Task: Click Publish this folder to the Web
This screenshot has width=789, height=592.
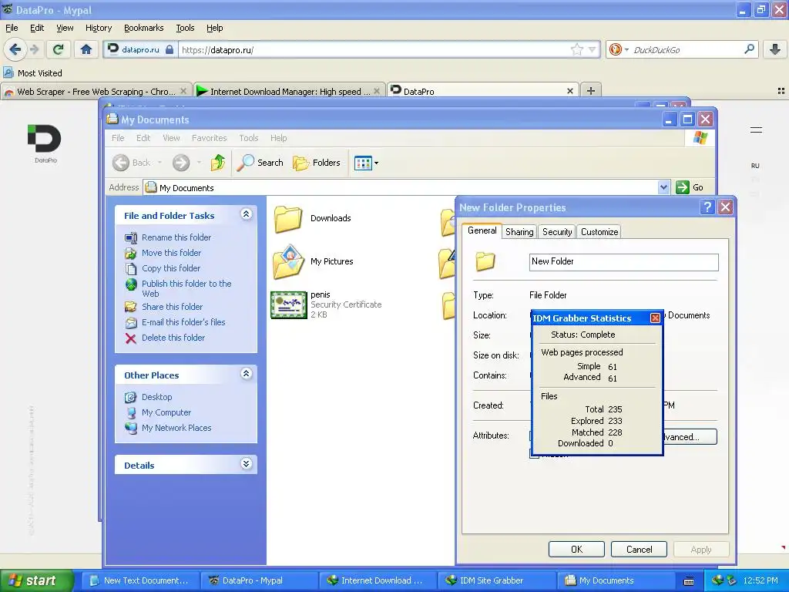Action: [x=186, y=288]
